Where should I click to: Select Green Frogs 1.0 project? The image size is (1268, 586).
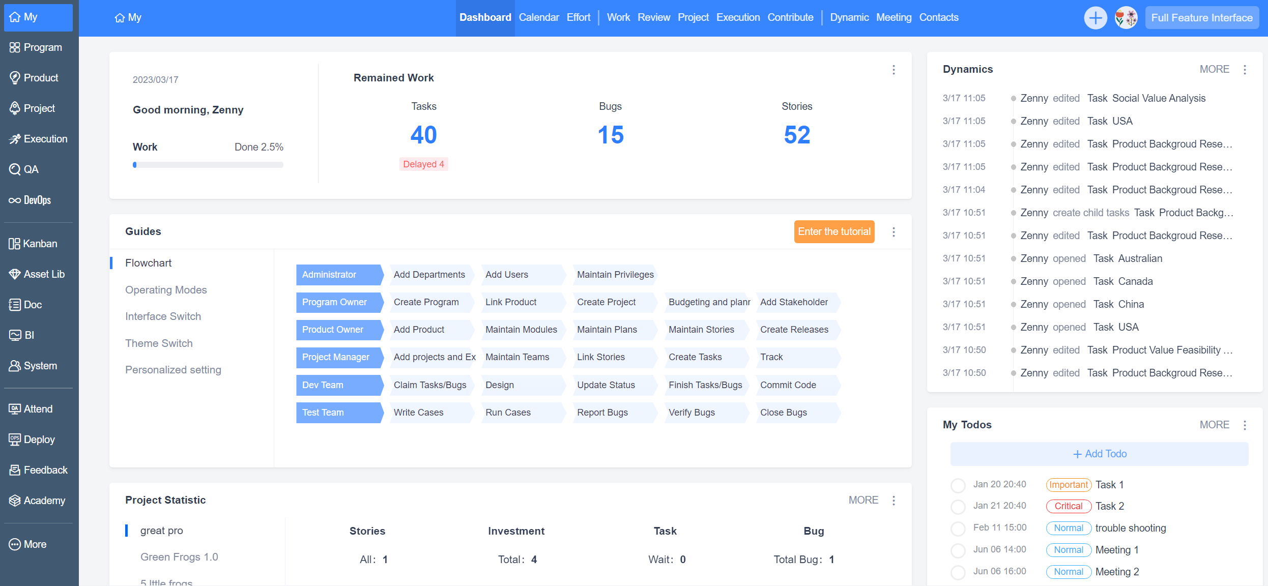(x=179, y=556)
